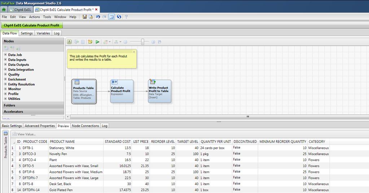Viewport: 369px width, 193px height.
Task: Click the greyed table-list icon in canvas toolbar
Action: point(83,42)
